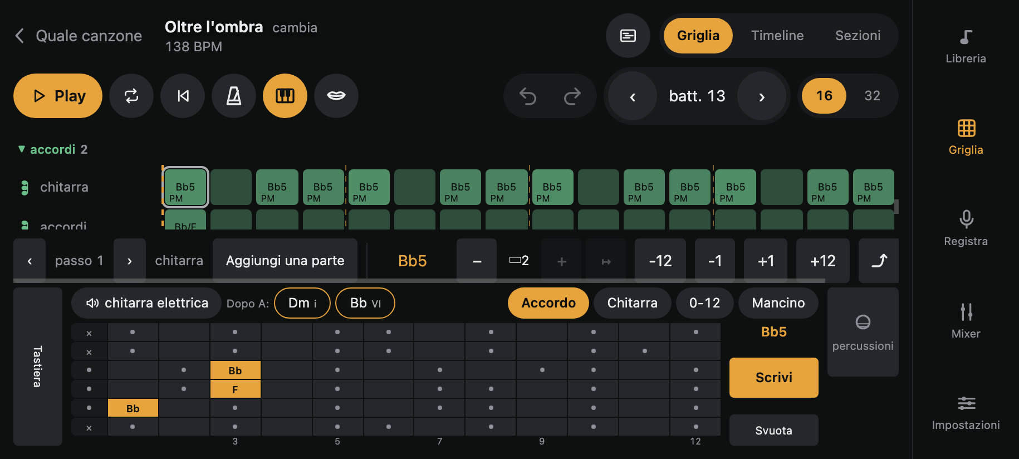Toggle the metronome icon
This screenshot has width=1019, height=459.
234,96
